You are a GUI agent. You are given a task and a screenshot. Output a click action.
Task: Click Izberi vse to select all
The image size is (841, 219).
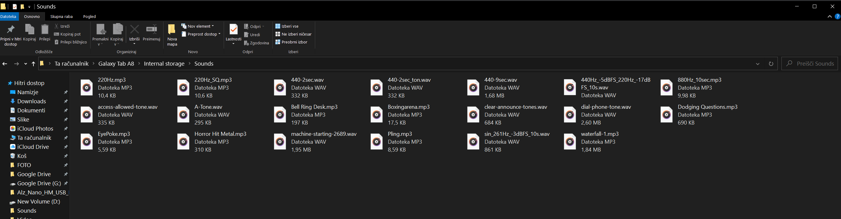click(287, 26)
